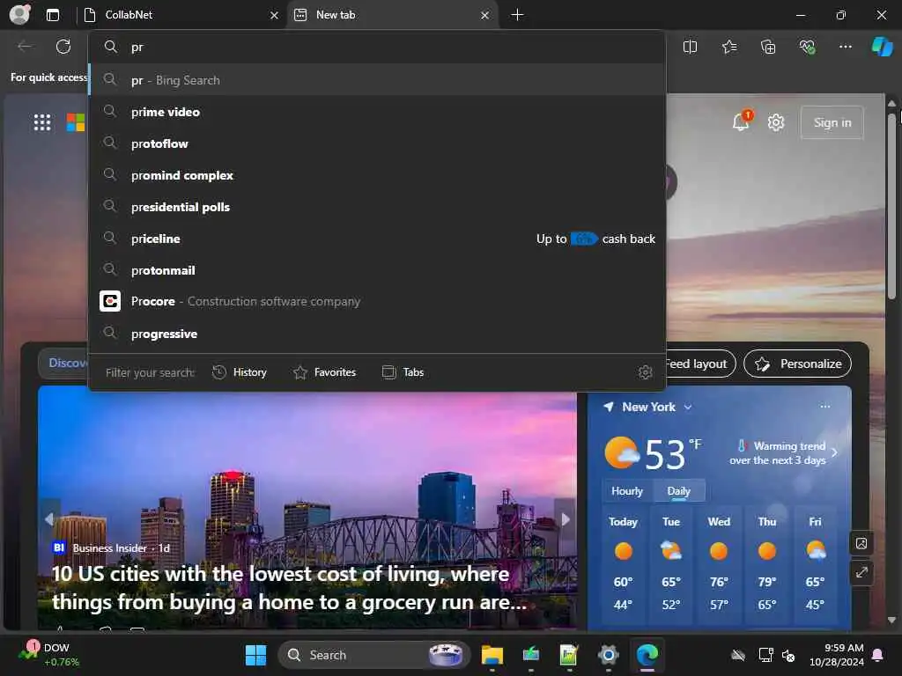Switch to the CollabNet tab

pyautogui.click(x=180, y=15)
